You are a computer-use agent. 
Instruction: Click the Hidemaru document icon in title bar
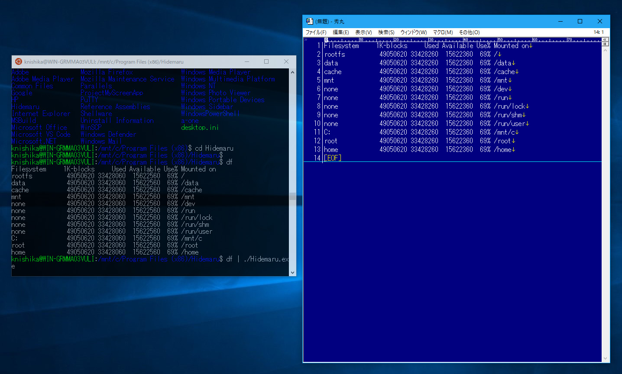point(309,21)
